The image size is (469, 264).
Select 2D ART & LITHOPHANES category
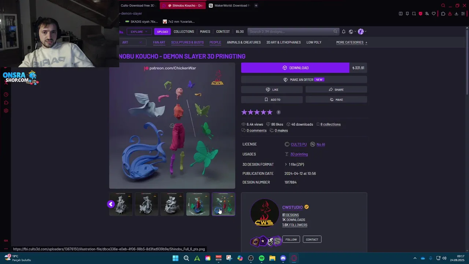click(x=284, y=42)
